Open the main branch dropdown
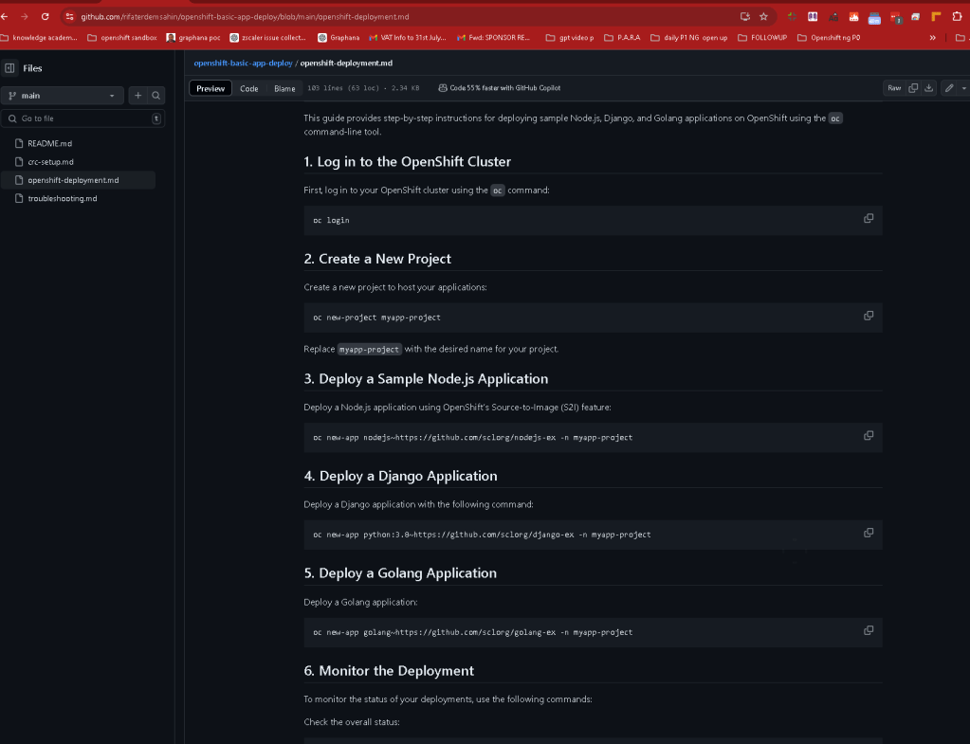 point(63,95)
